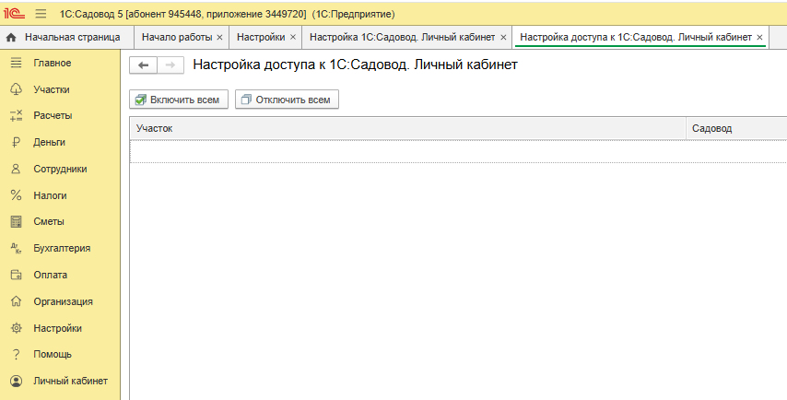787x400 pixels.
Task: Click the page title Настройка доступа к 1С:Садовод
Action: pos(356,65)
